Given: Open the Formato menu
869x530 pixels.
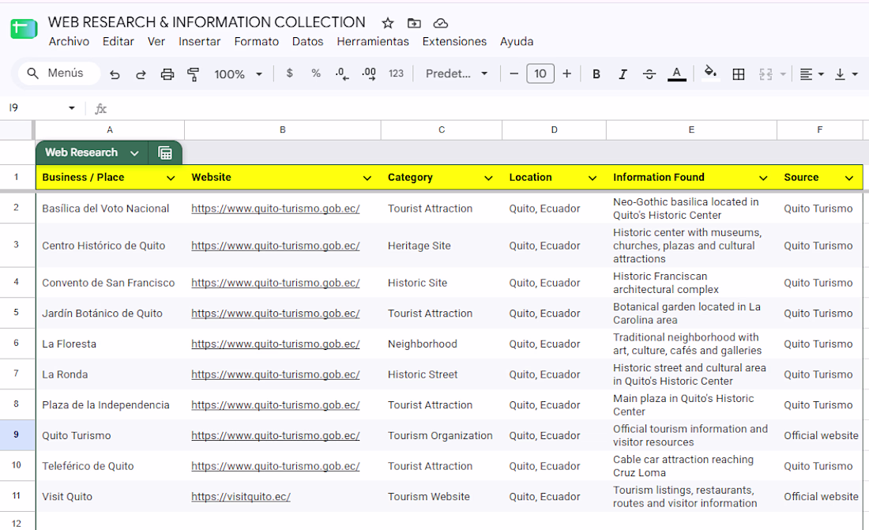Looking at the screenshot, I should [257, 42].
